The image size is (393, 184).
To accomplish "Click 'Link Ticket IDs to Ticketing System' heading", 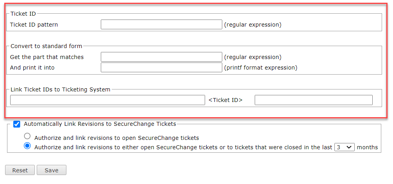I will click(60, 89).
